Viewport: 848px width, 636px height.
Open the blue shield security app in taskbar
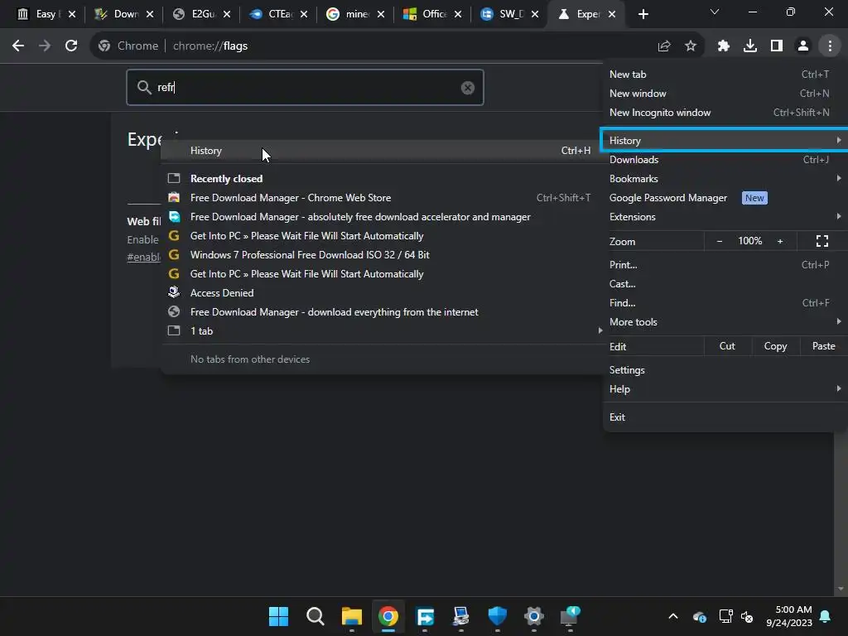coord(497,616)
